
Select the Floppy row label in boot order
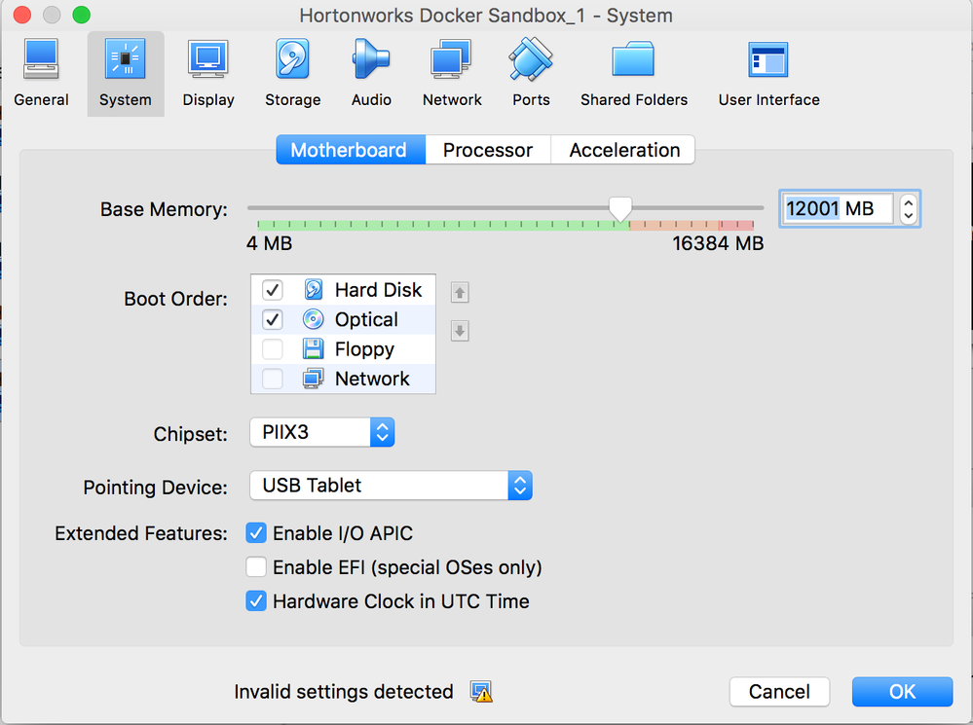pyautogui.click(x=364, y=349)
